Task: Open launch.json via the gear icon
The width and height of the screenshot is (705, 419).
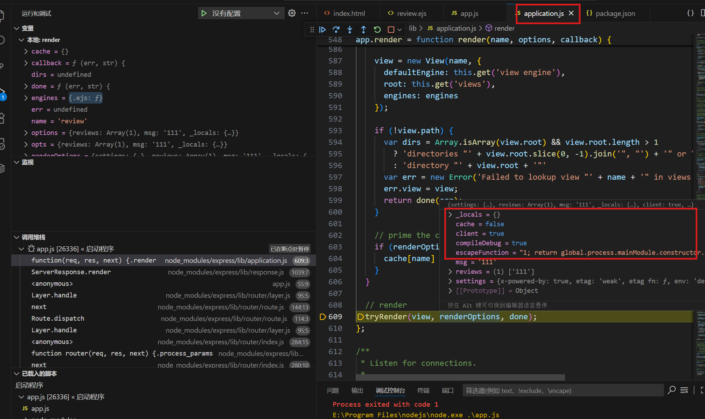Action: [x=292, y=13]
